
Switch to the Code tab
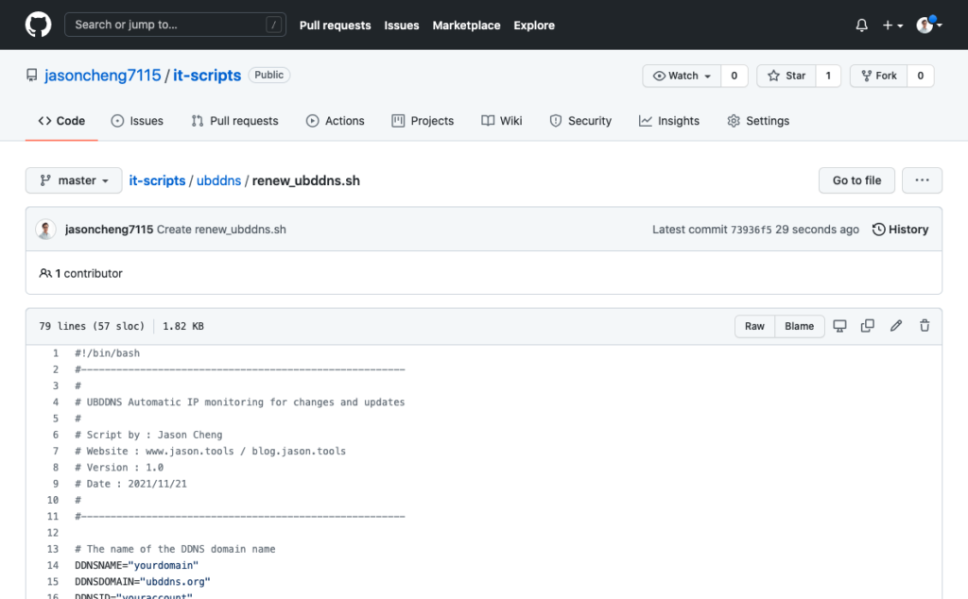click(61, 121)
